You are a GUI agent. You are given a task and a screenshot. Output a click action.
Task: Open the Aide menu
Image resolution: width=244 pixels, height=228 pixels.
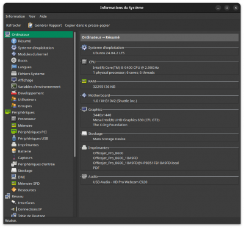pos(43,16)
